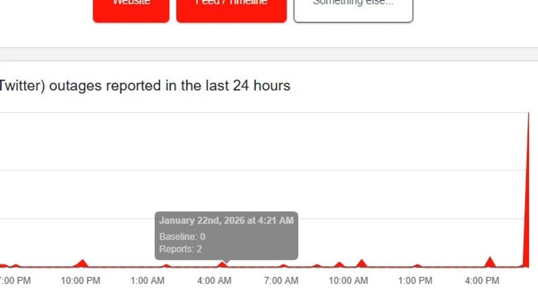This screenshot has height=292, width=538.
Task: Click the chart spike just after 4:00 PM
Action: tap(490, 261)
